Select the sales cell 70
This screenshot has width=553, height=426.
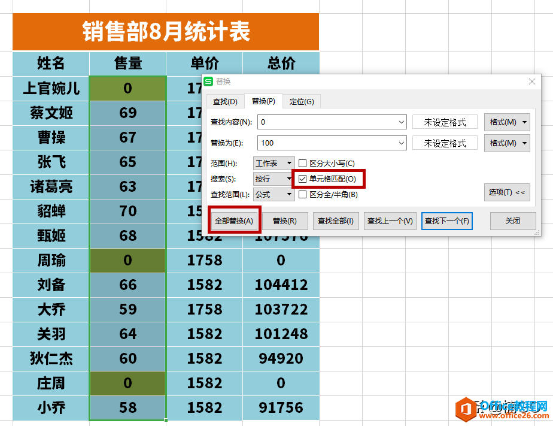127,211
